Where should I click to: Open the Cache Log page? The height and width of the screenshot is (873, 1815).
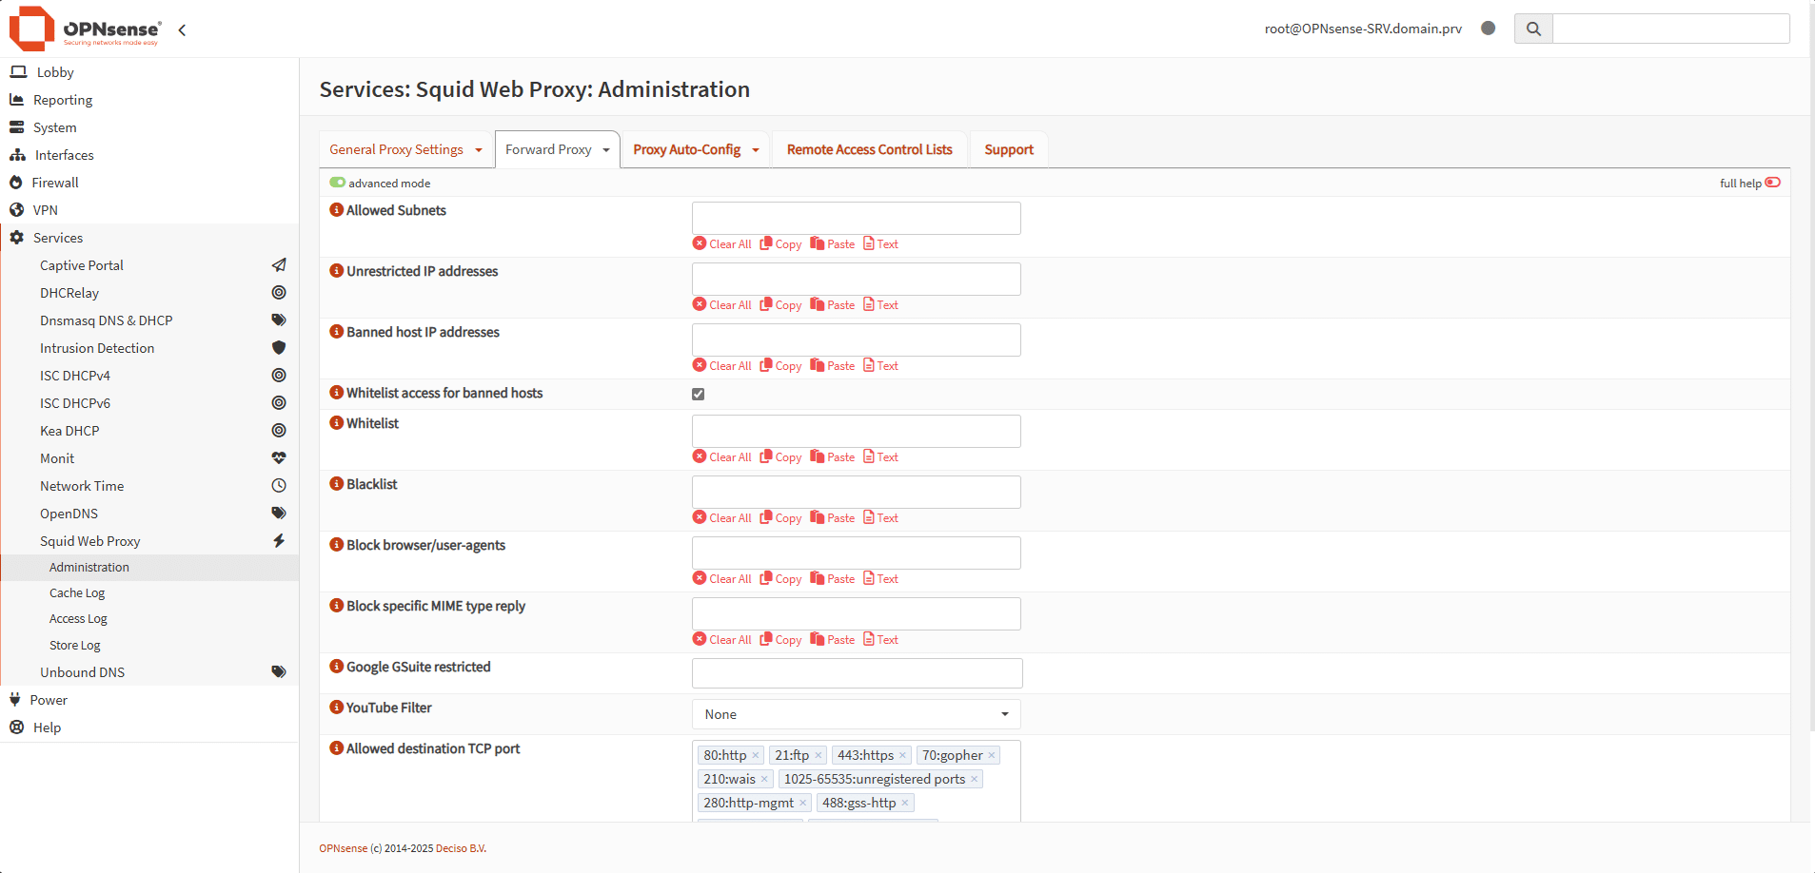(77, 592)
